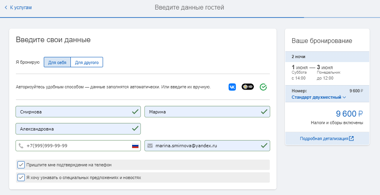
Task: Click the envelope icon in email field
Action: pyautogui.click(x=150, y=146)
